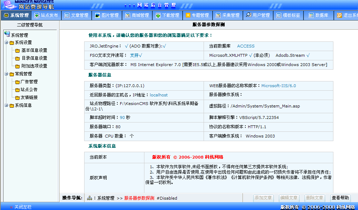Collapse the 系统设置 tree node

coord(7,42)
